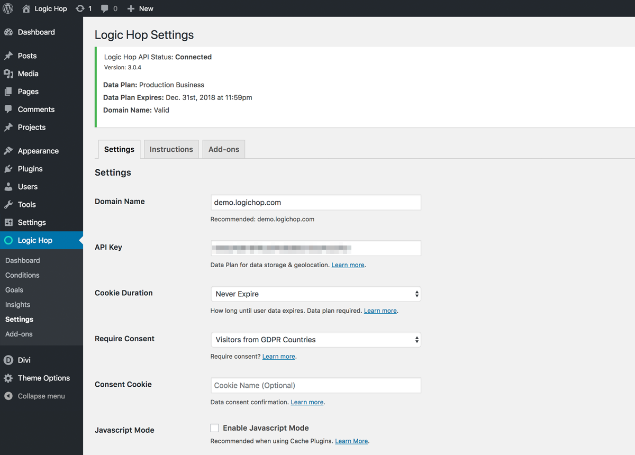
Task: Click the Recommended: demo.logichop.com hint text
Action: tap(262, 219)
